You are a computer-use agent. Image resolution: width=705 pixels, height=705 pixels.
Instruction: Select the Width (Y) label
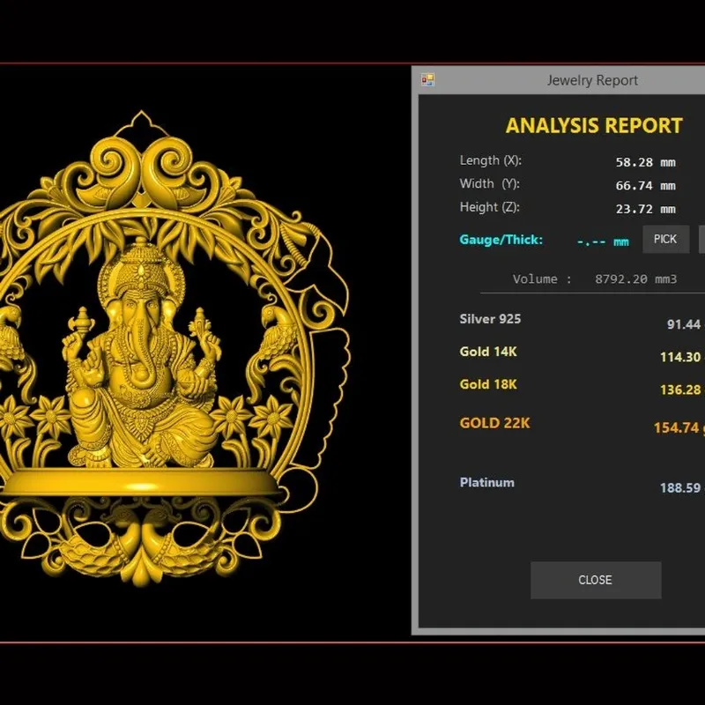pos(490,184)
